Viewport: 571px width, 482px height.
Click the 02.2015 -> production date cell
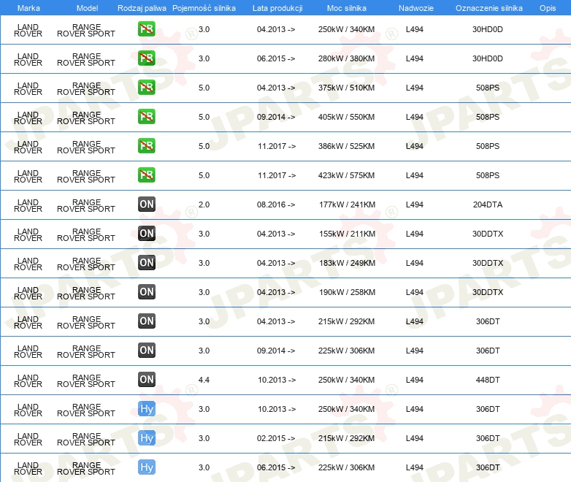click(x=276, y=438)
